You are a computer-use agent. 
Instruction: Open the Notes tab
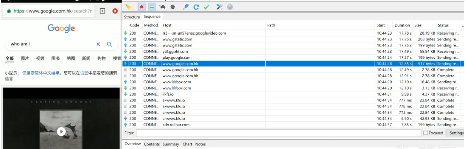200,144
